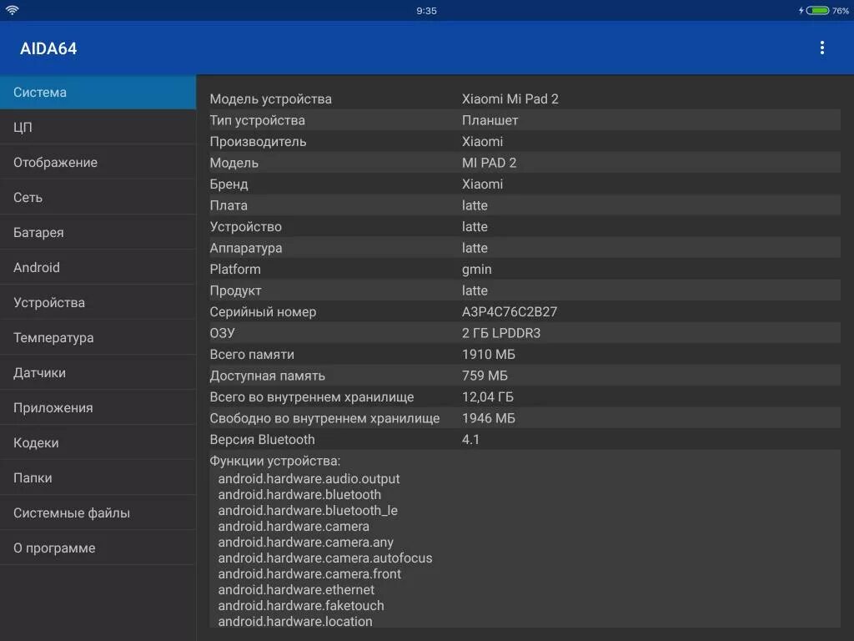Open the ЦП section
The image size is (854, 641).
[98, 127]
